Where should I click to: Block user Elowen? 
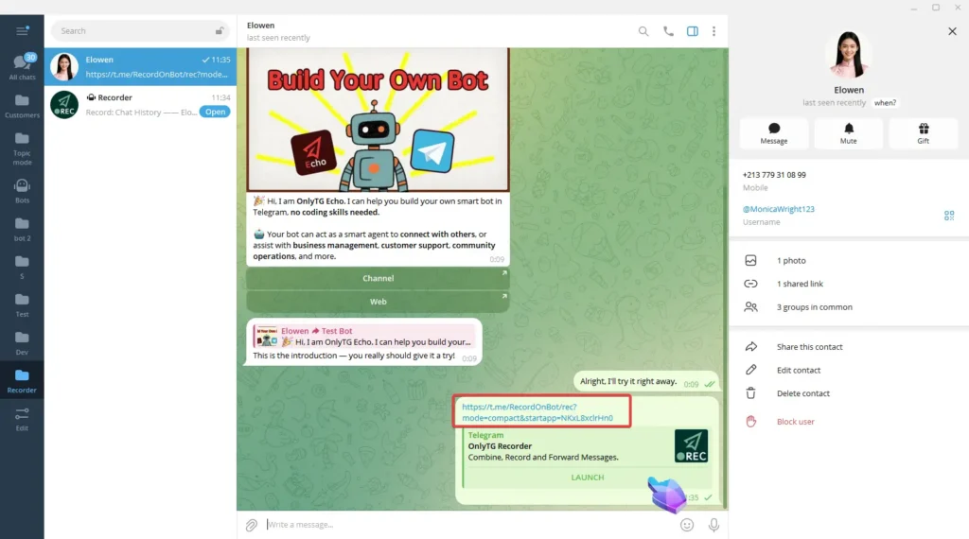tap(795, 422)
